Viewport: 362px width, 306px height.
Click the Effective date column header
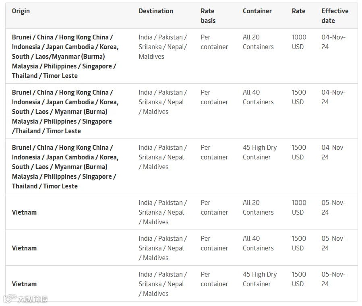click(335, 16)
